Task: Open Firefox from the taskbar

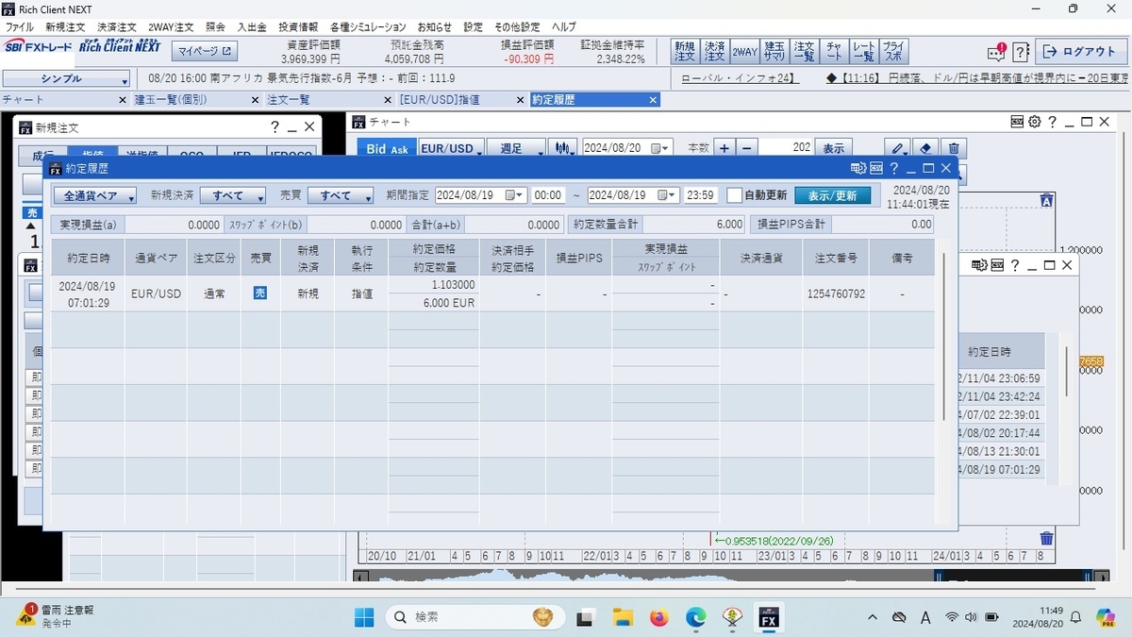Action: 658,617
